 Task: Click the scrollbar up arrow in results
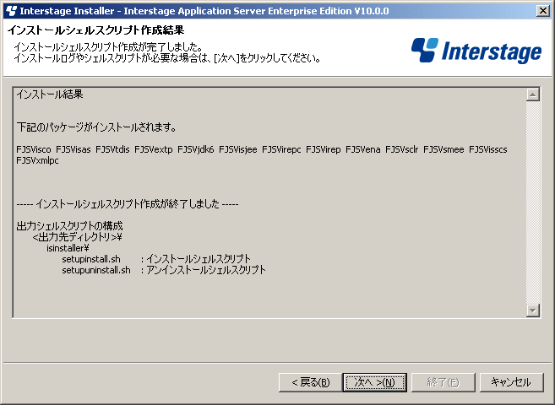point(533,94)
